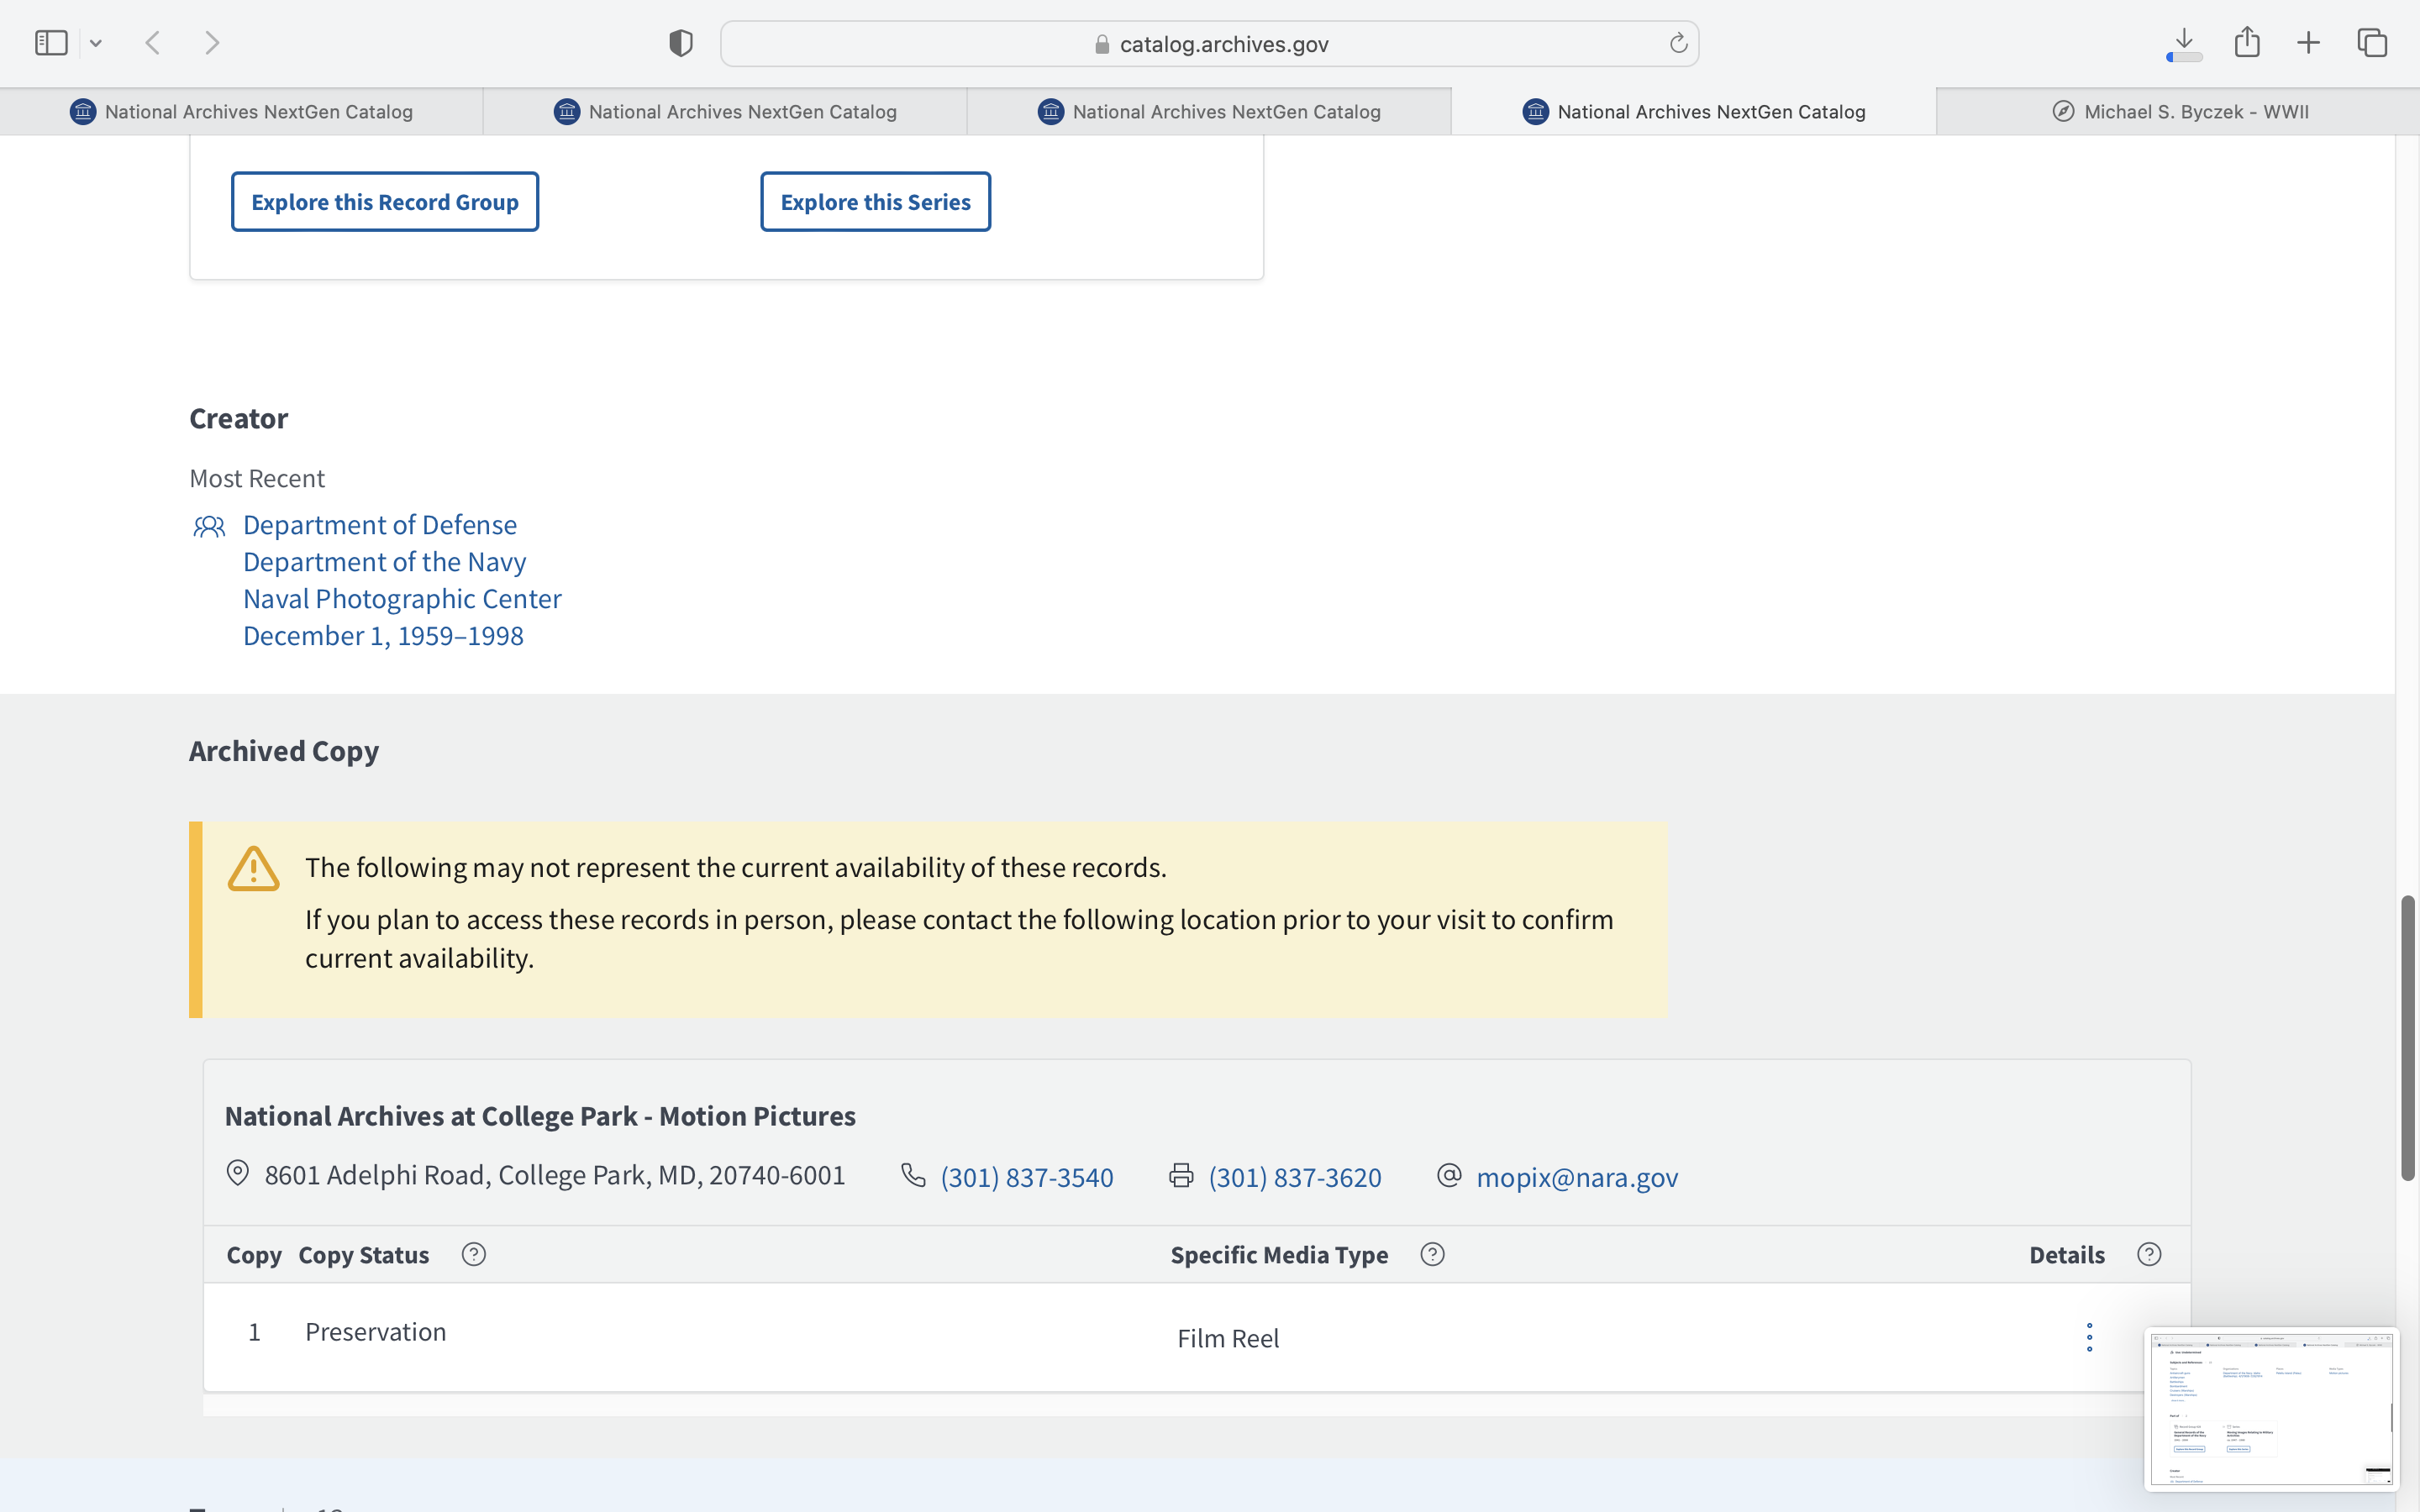Screen dimensions: 2420x1512
Task: Open the sidebar options dropdown chevron
Action: [96, 43]
